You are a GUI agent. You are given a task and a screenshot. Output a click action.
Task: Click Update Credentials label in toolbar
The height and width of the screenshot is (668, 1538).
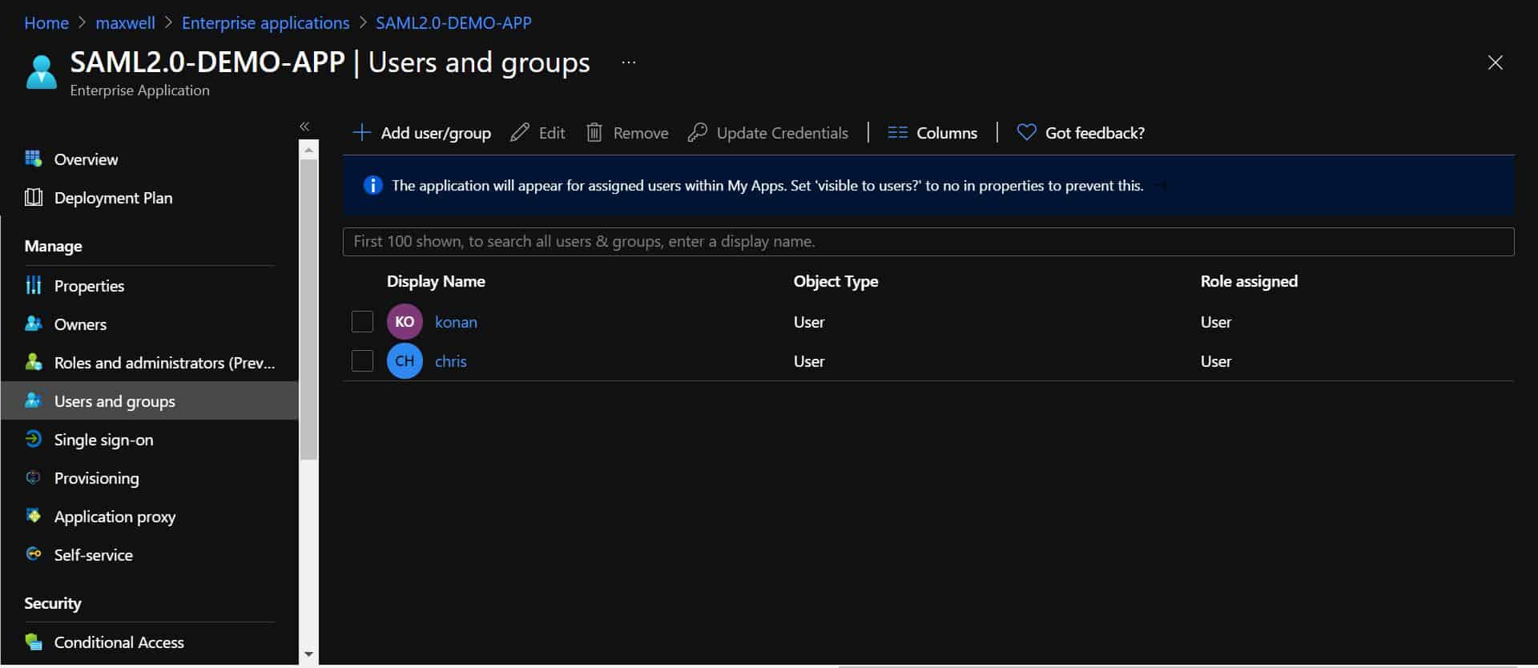point(783,133)
